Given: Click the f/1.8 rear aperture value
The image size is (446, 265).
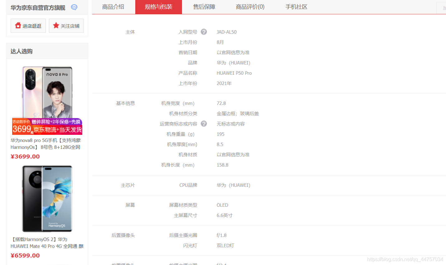Looking at the screenshot, I should pos(222,235).
